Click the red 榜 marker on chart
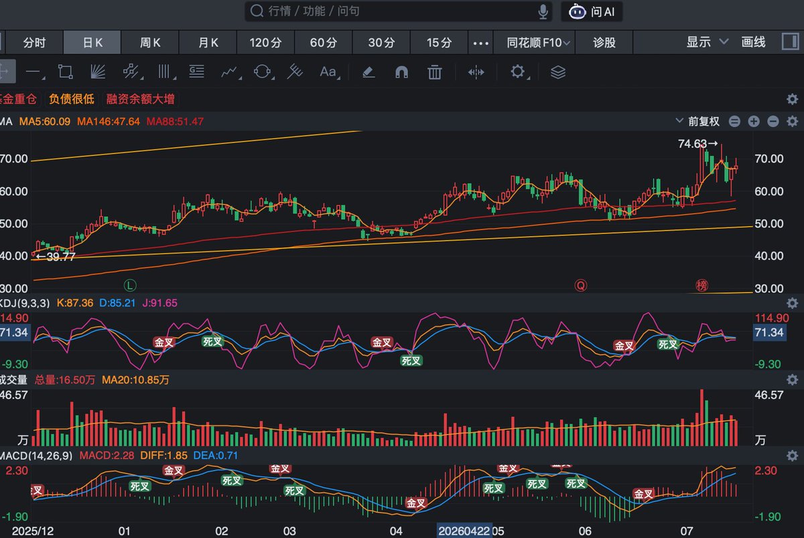This screenshot has width=804, height=538. [x=701, y=286]
